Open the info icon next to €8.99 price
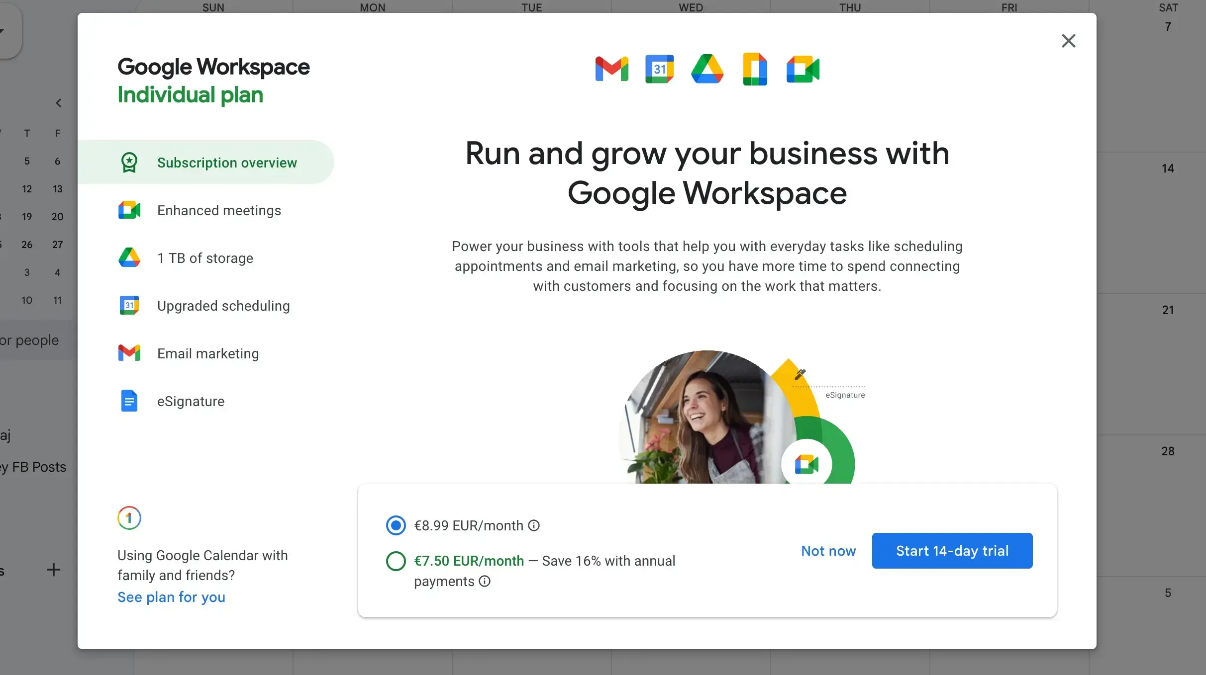This screenshot has height=675, width=1206. pyautogui.click(x=534, y=525)
